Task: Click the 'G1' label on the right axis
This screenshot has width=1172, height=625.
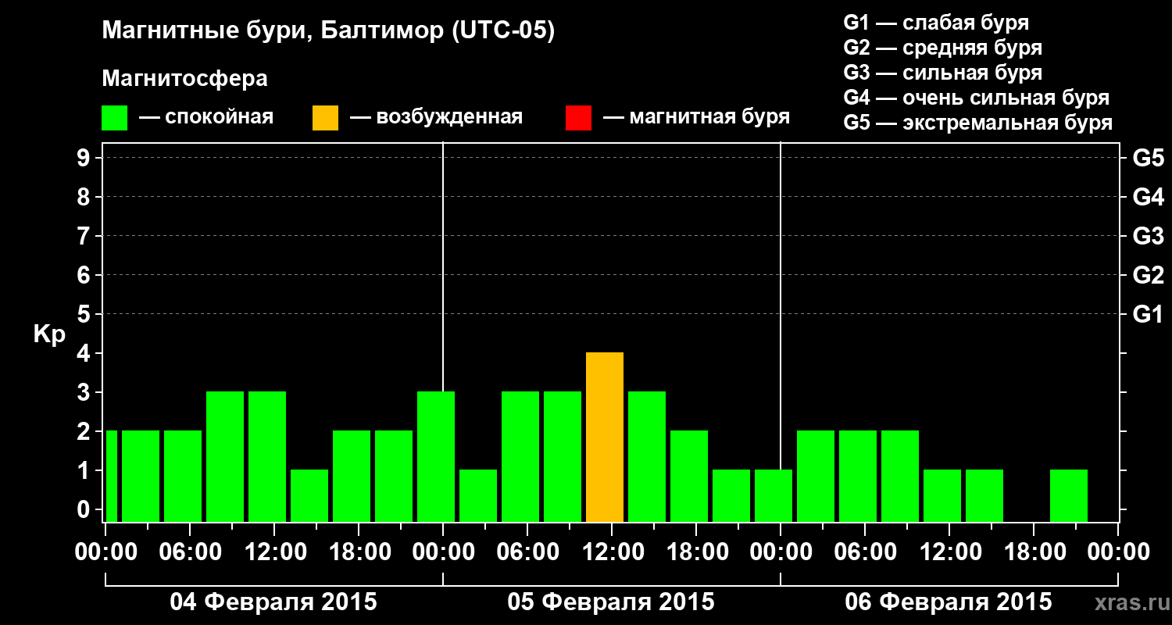Action: pos(1148,314)
